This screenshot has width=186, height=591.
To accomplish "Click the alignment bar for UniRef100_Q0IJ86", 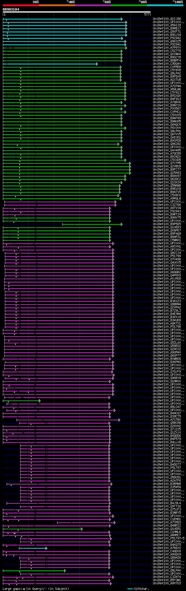I will click(x=63, y=19).
